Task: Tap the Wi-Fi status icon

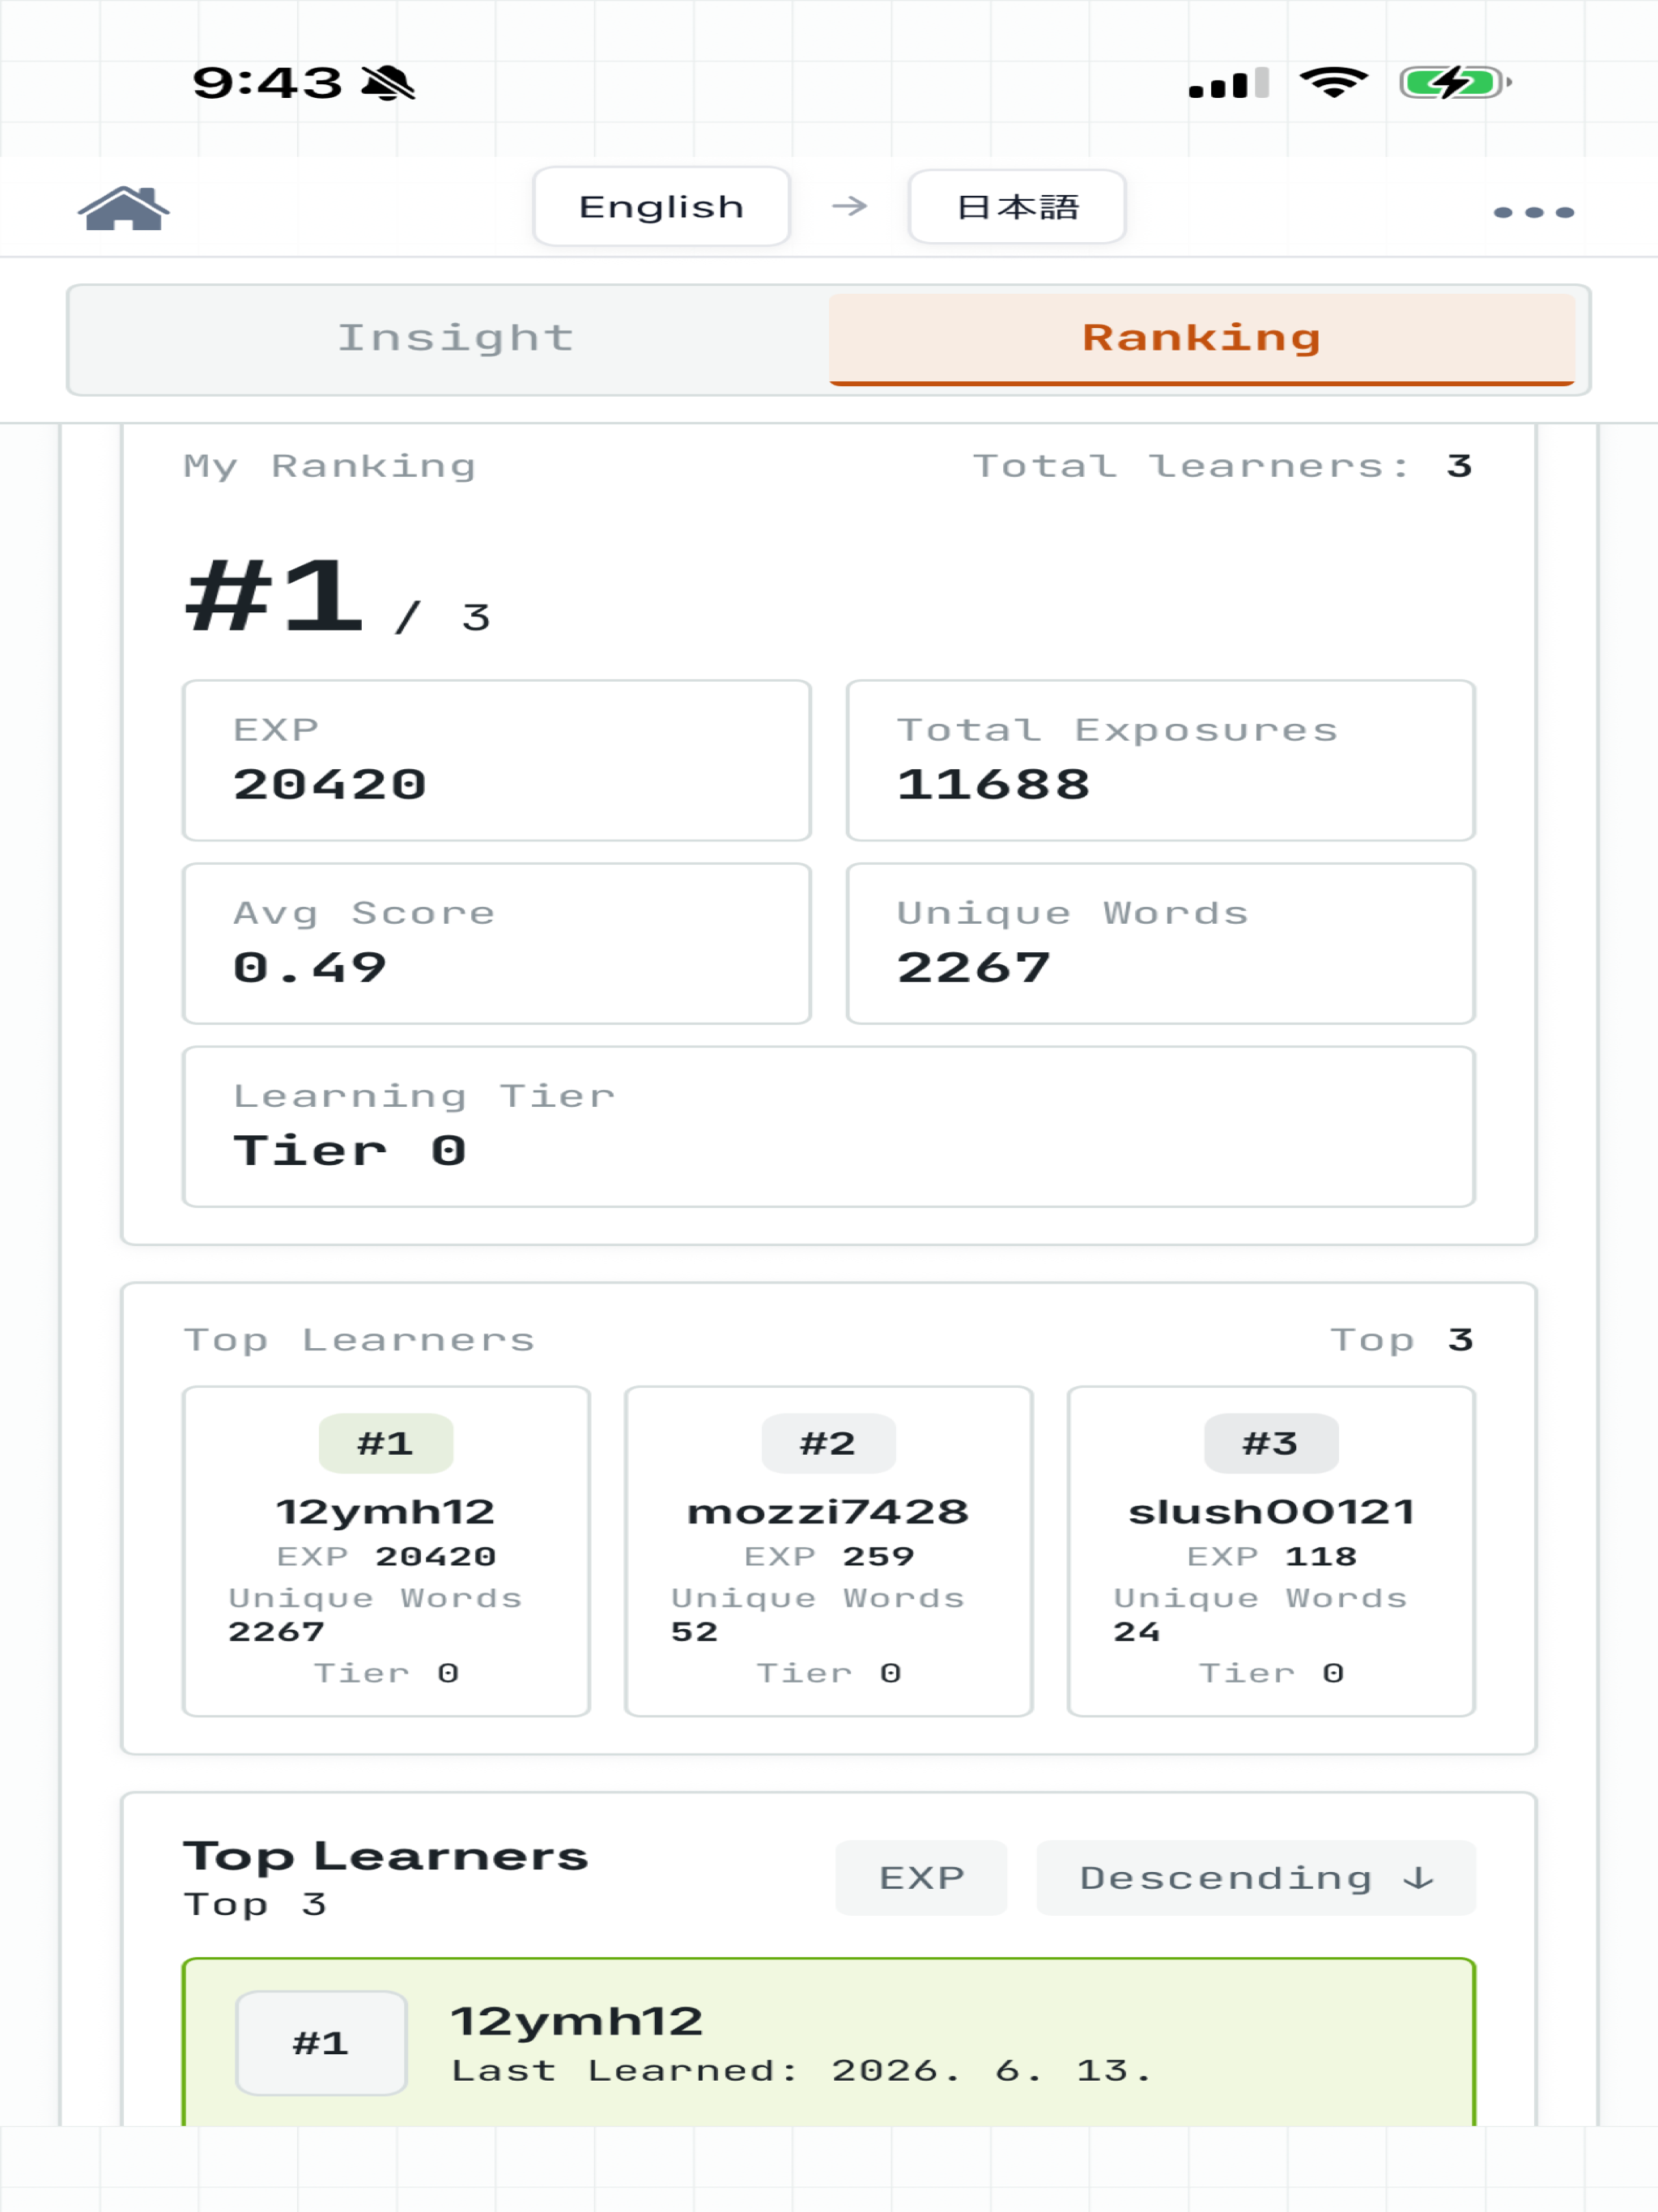Action: click(x=1333, y=82)
